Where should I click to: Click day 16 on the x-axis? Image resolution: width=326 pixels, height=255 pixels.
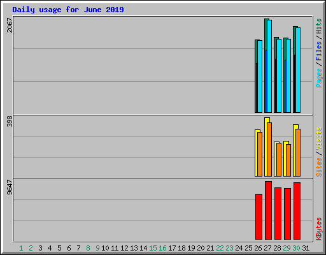(162, 248)
